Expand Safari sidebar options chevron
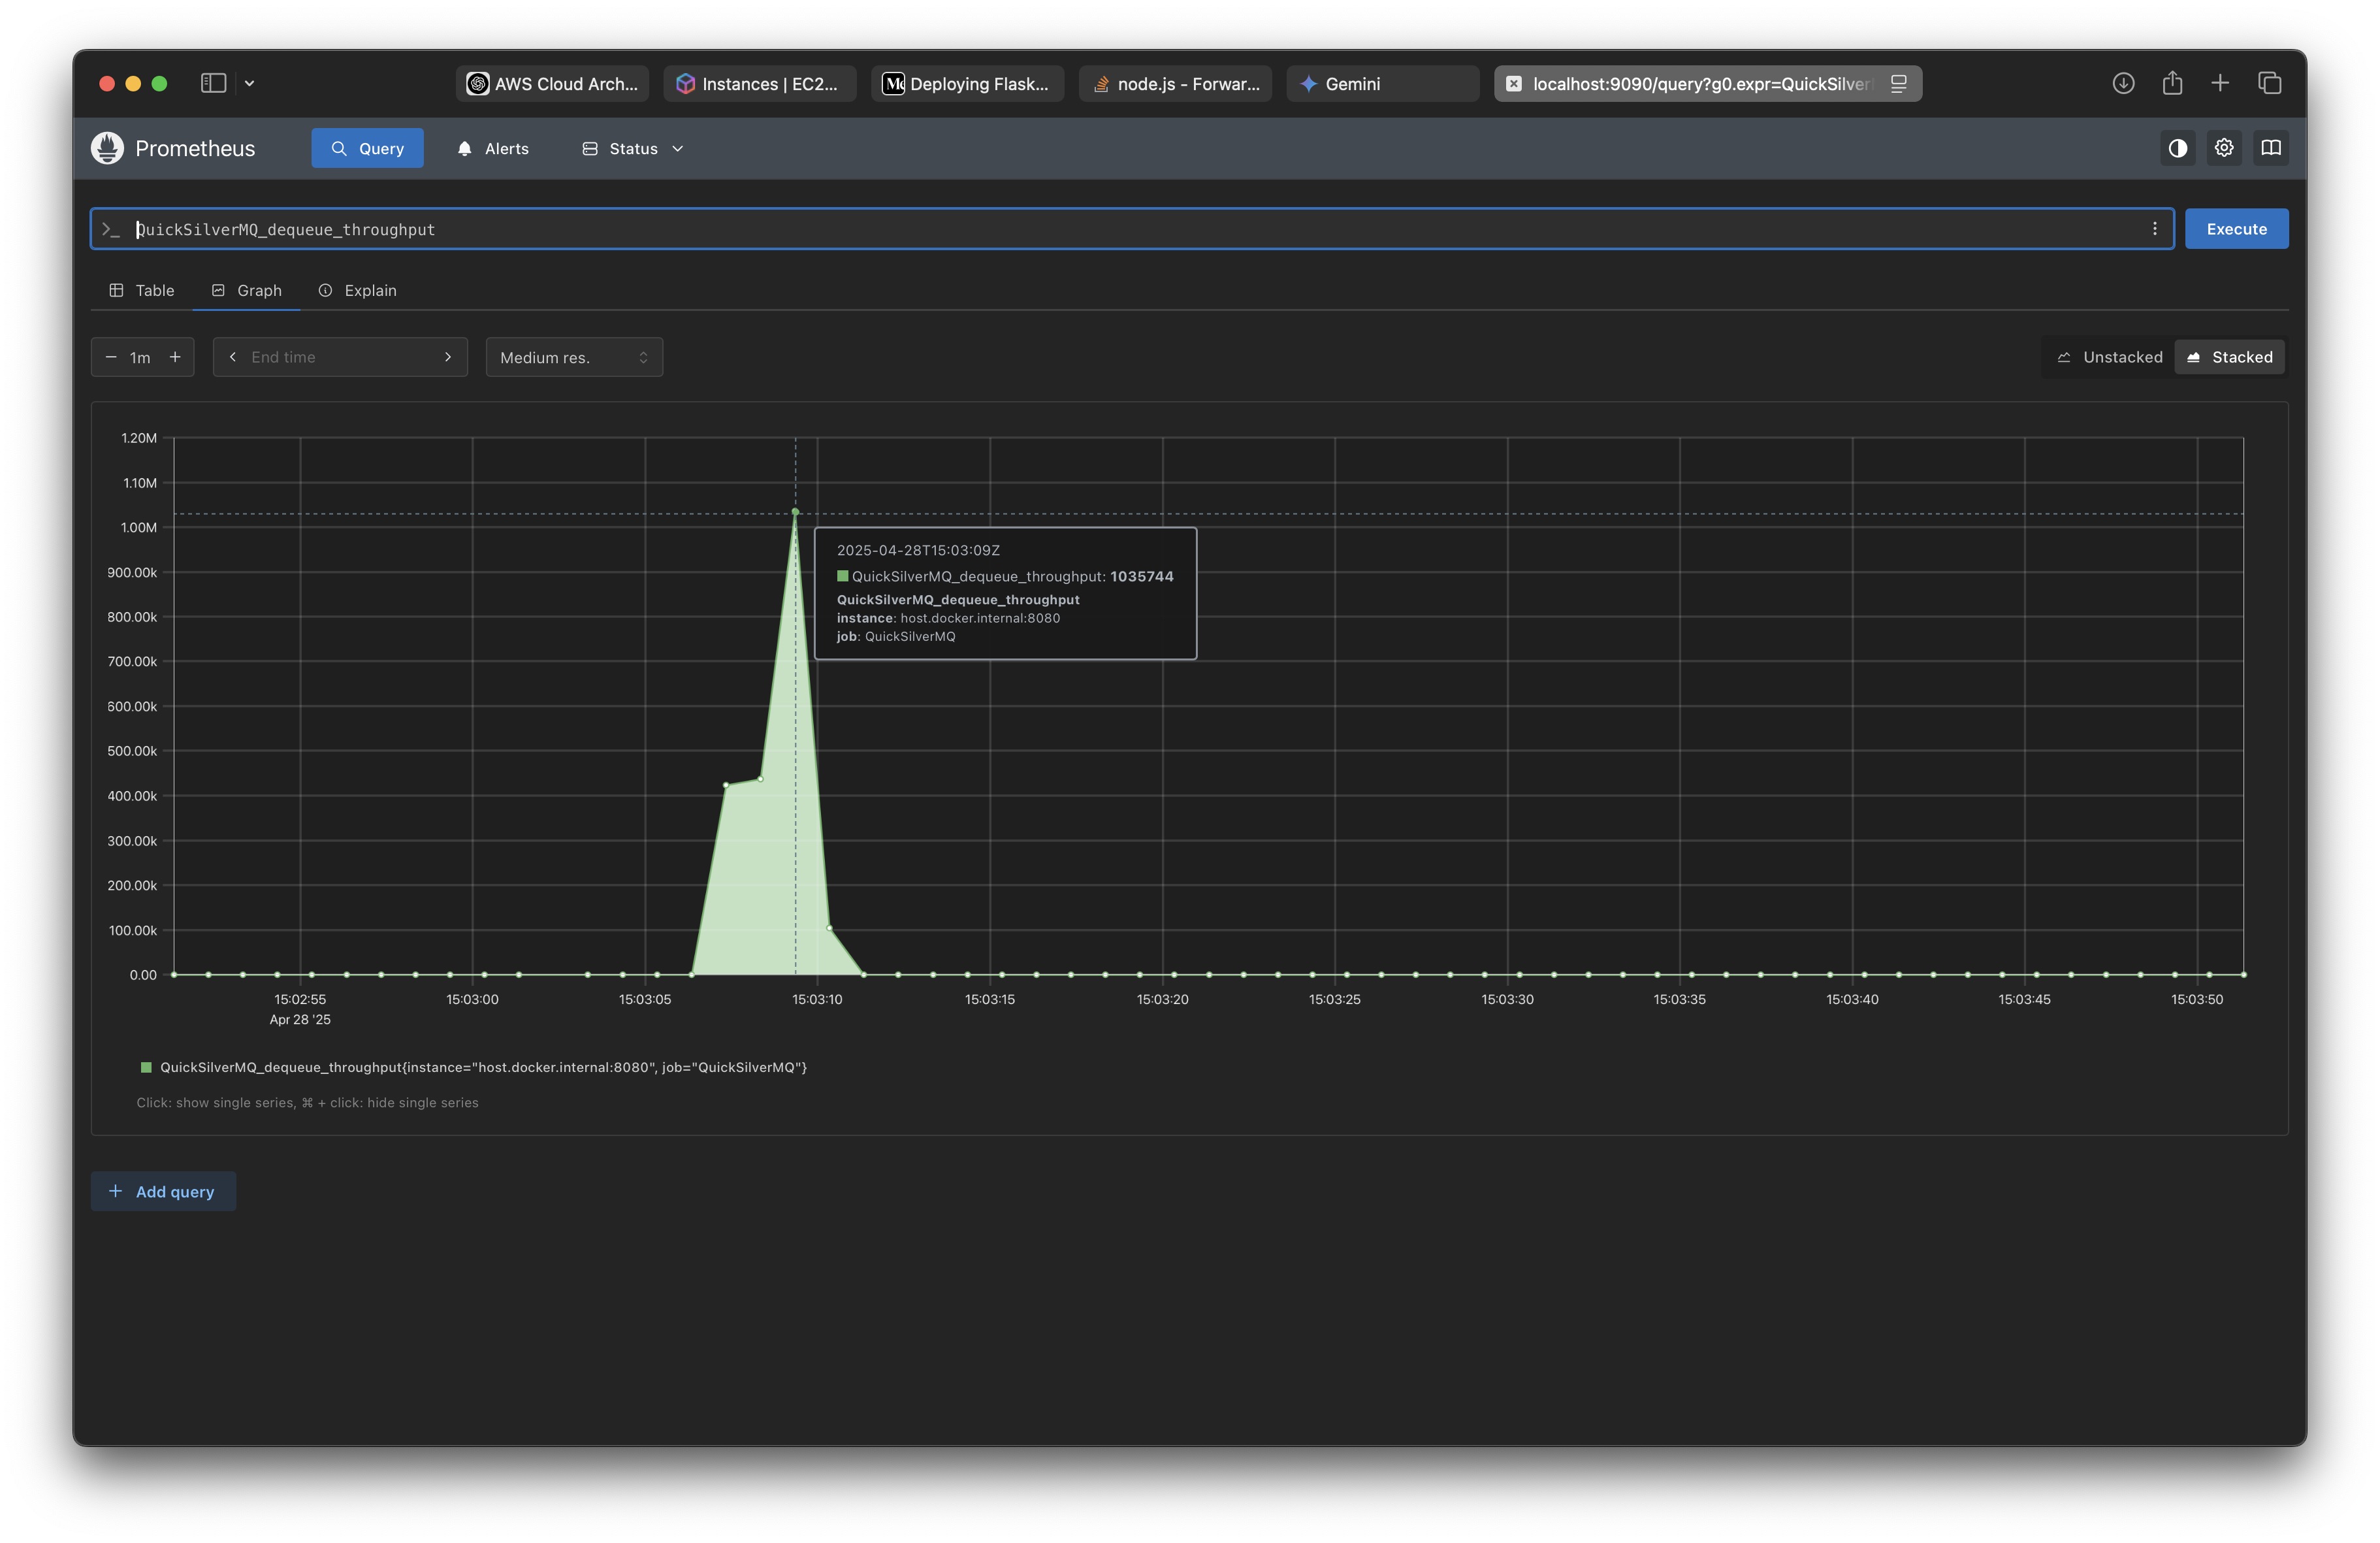This screenshot has width=2380, height=1543. tap(250, 83)
